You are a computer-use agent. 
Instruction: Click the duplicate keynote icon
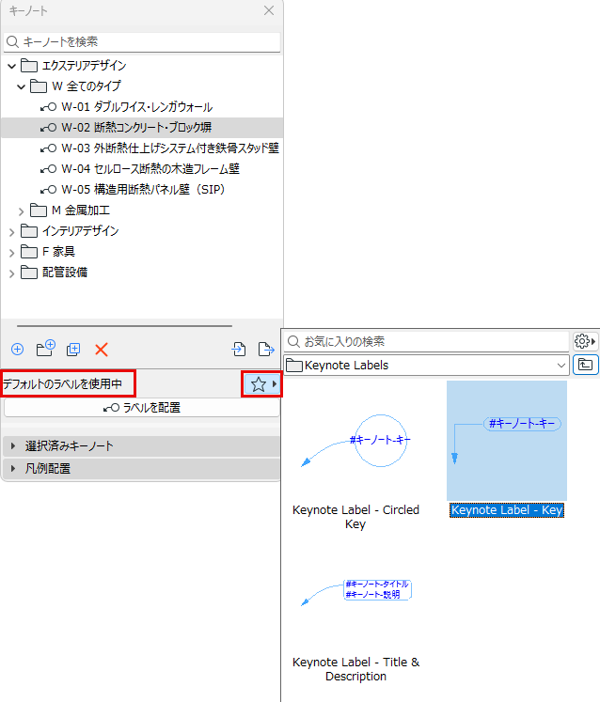tap(73, 350)
